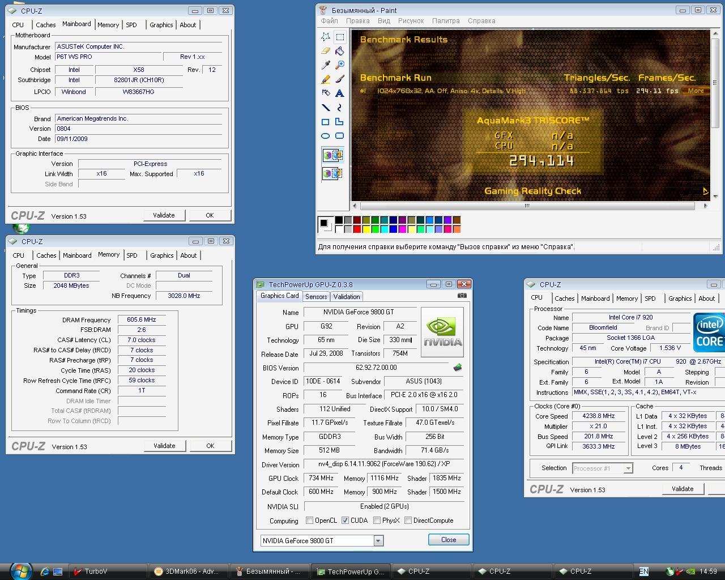
Task: Select the Rectangle shape tool in Paint
Action: click(x=326, y=122)
